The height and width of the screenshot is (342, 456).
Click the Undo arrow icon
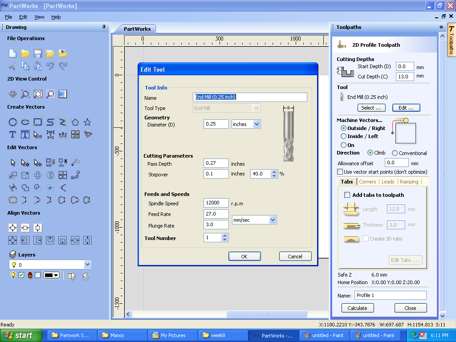[50, 66]
